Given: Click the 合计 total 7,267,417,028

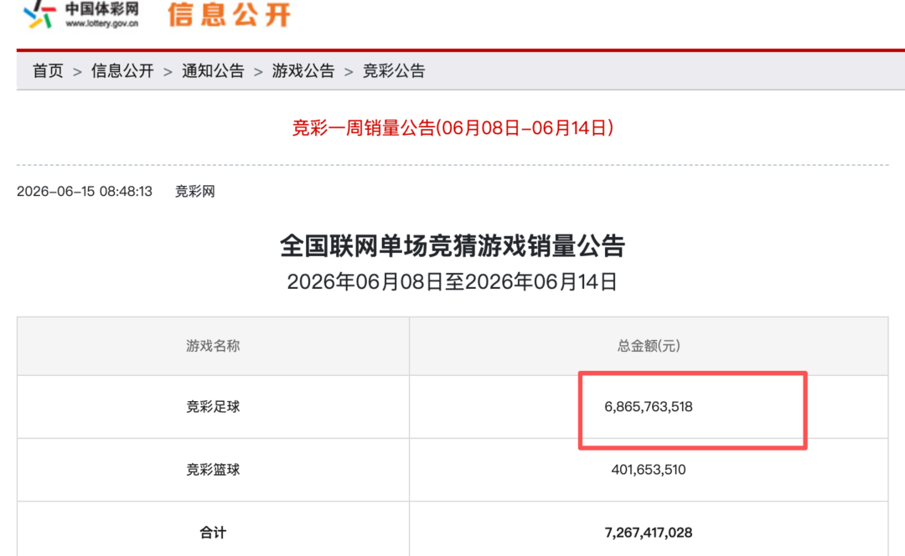Looking at the screenshot, I should (649, 533).
